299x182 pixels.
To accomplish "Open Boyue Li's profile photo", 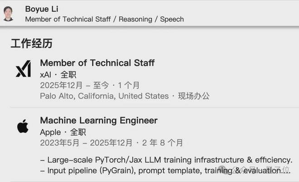I will pyautogui.click(x=8, y=13).
